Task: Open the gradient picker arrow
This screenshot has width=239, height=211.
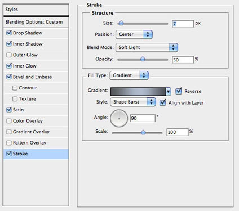Action: click(x=169, y=92)
